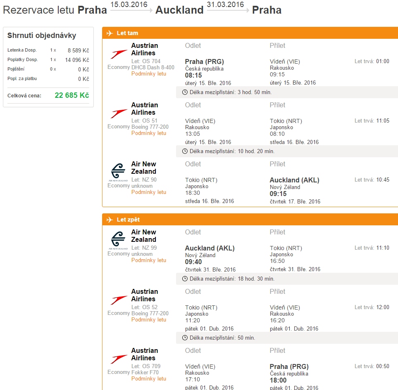The image size is (398, 390).
Task: Open Podmínky letu for flight OS 52
Action: point(149,319)
